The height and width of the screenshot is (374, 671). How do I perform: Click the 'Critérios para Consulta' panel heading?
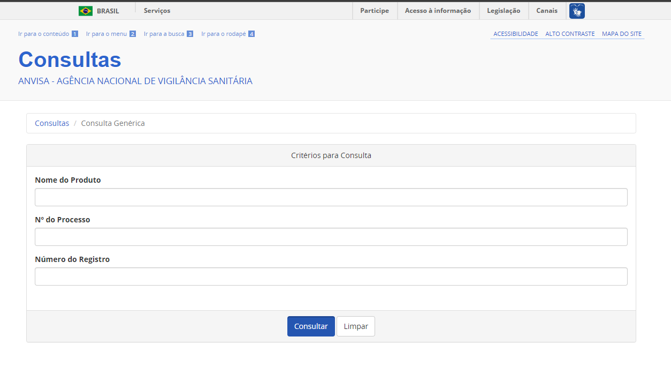point(331,155)
